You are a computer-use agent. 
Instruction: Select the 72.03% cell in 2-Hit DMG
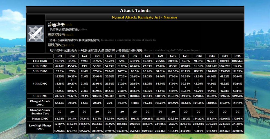coord(147,66)
